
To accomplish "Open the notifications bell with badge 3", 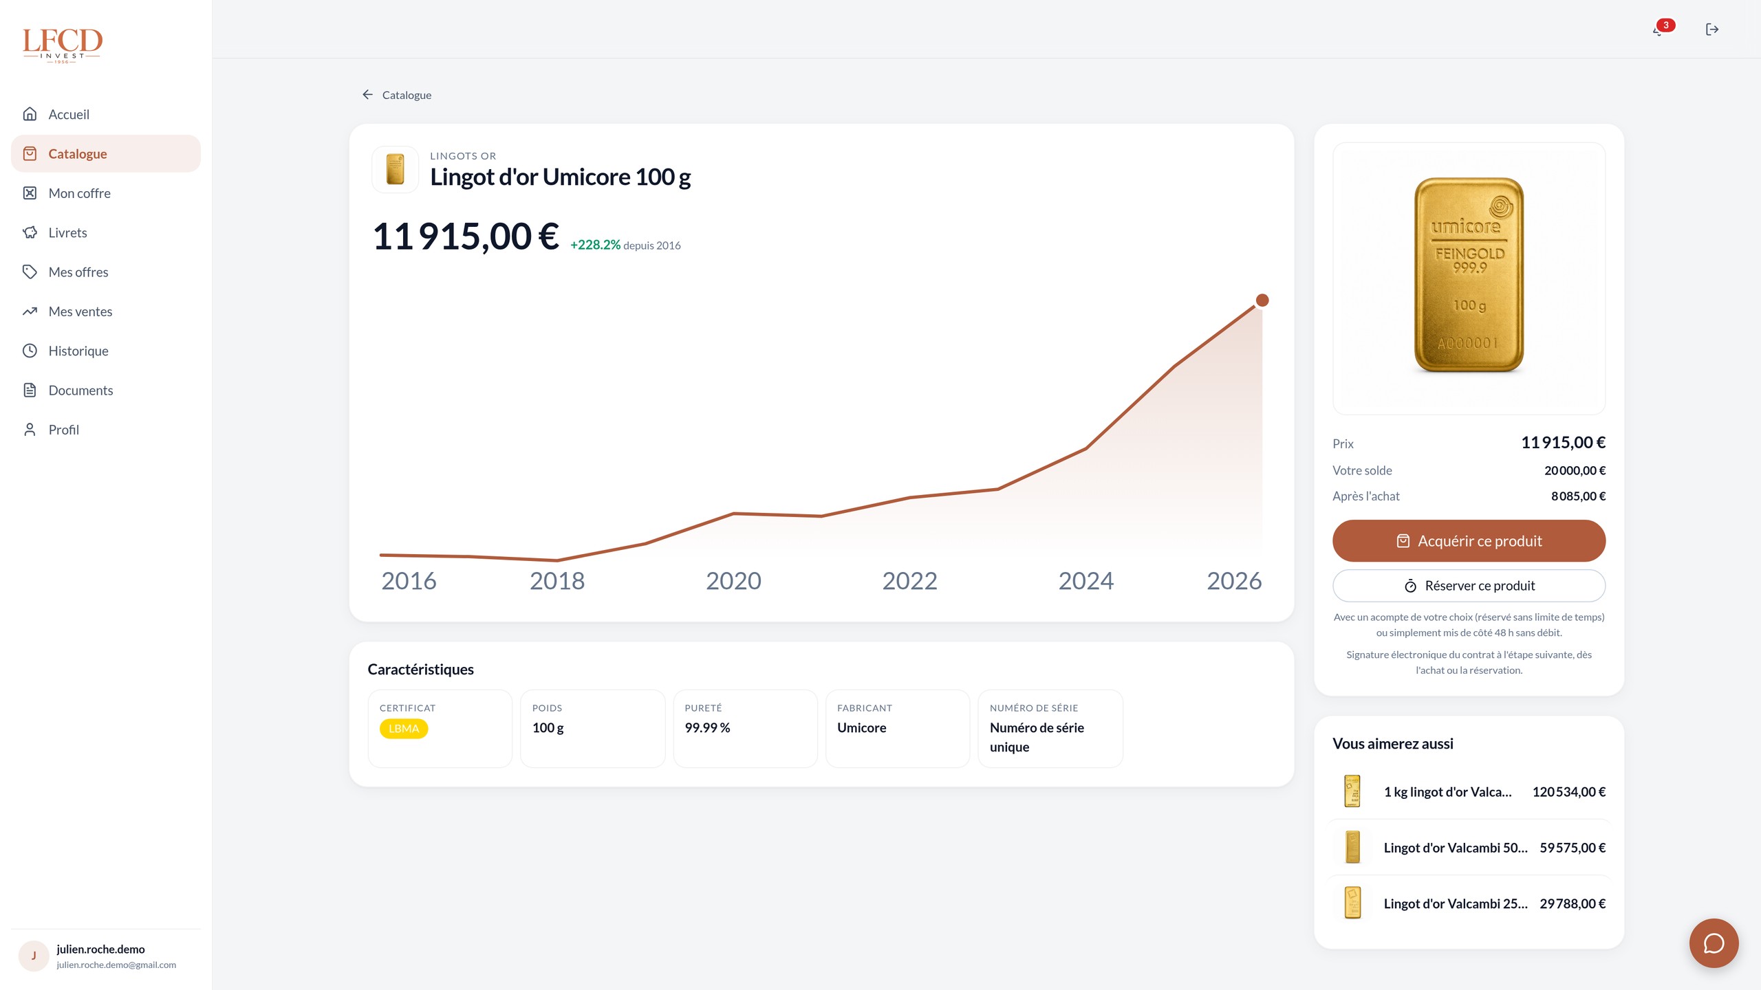I will (1662, 29).
